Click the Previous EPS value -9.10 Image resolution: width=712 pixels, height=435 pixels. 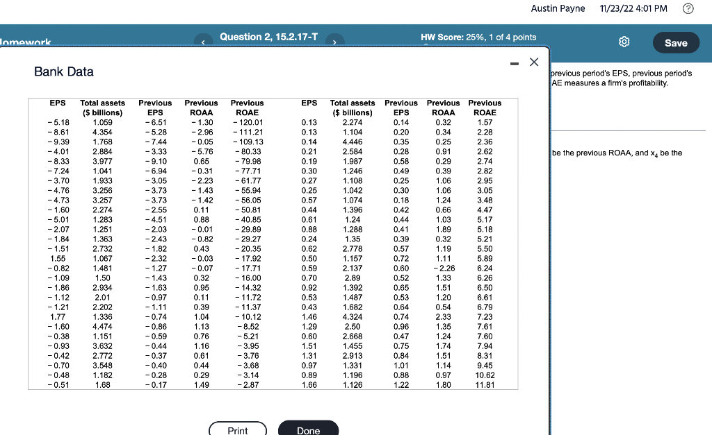point(156,162)
